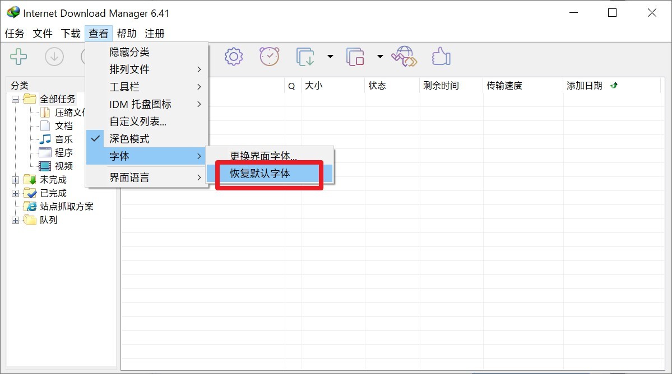This screenshot has height=374, width=672.
Task: Click the thumbs-up recommend icon
Action: click(441, 57)
